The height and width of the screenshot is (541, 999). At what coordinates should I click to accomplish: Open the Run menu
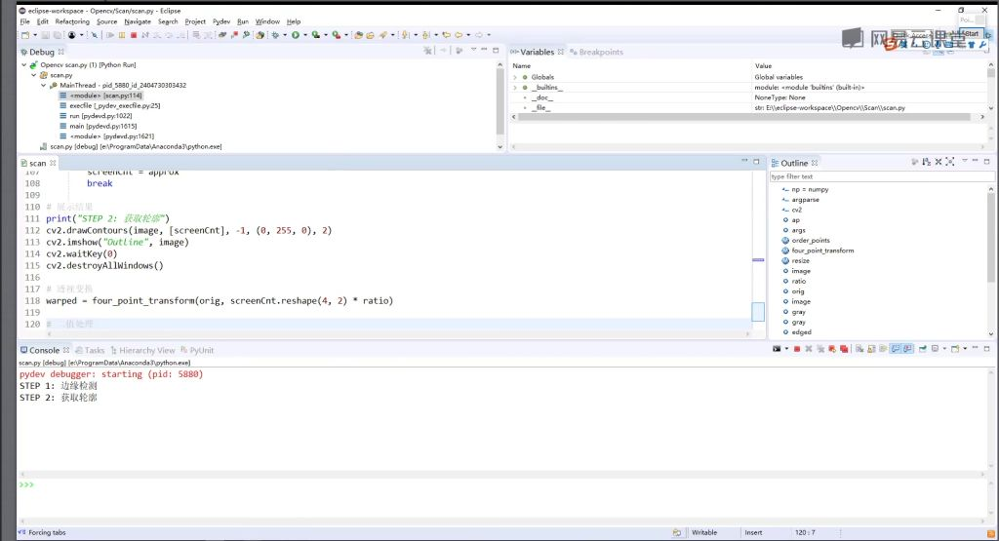click(x=243, y=21)
